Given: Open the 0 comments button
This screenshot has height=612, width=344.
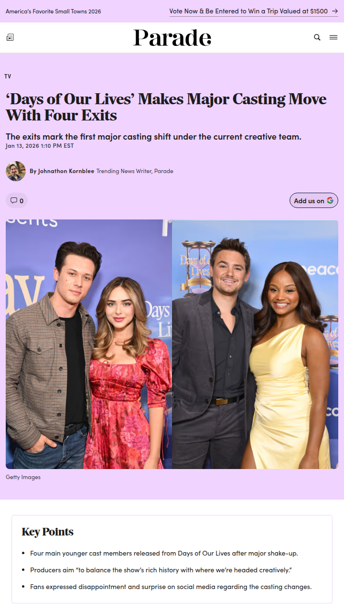Looking at the screenshot, I should tap(17, 200).
